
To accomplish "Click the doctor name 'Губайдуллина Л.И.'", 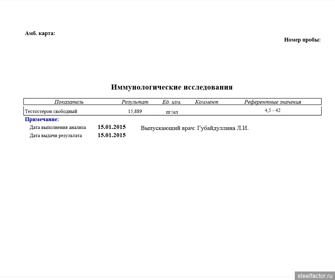I will (223, 128).
